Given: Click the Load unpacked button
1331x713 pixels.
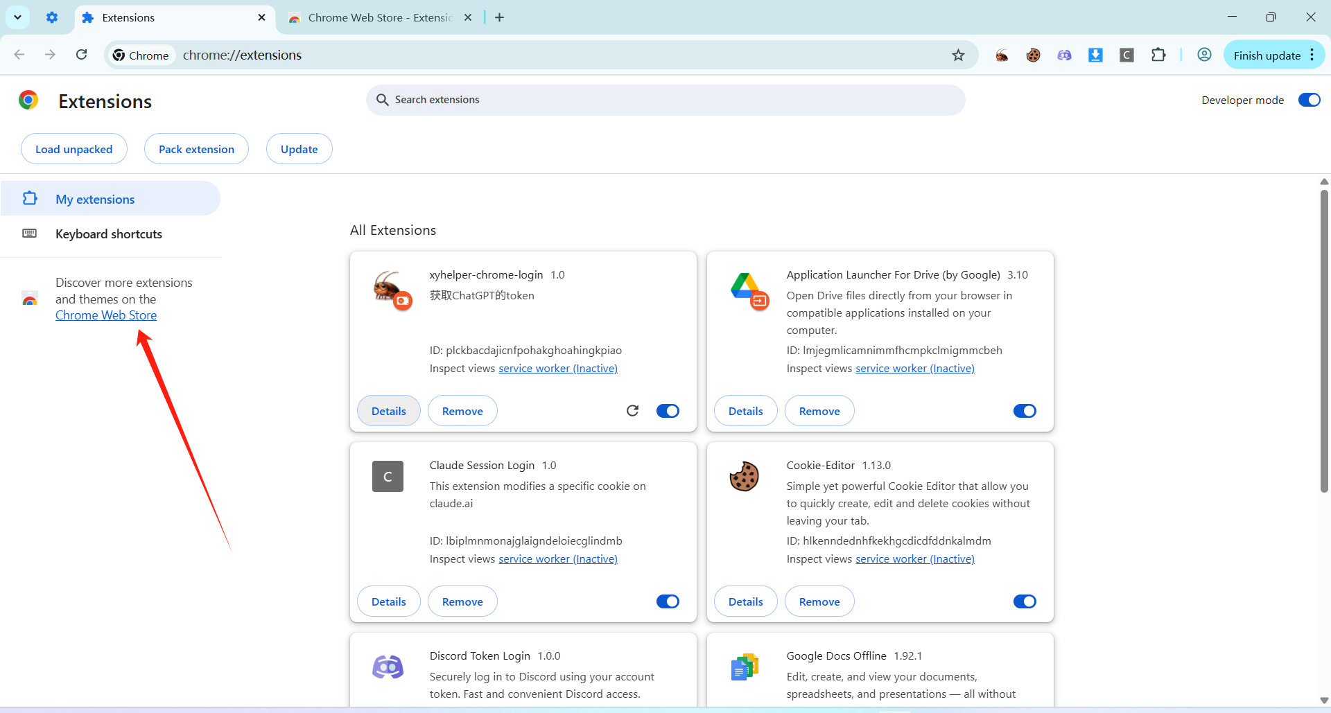Looking at the screenshot, I should coord(74,149).
